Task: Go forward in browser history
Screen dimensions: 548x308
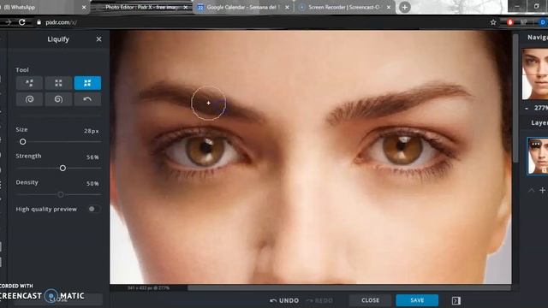Action: (x=8, y=22)
